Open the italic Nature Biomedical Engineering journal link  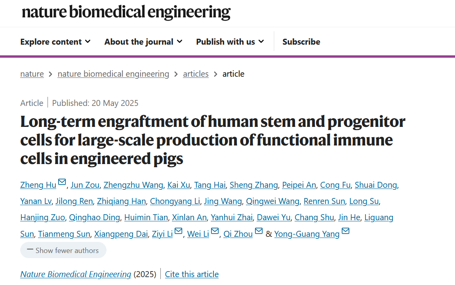[x=76, y=274]
